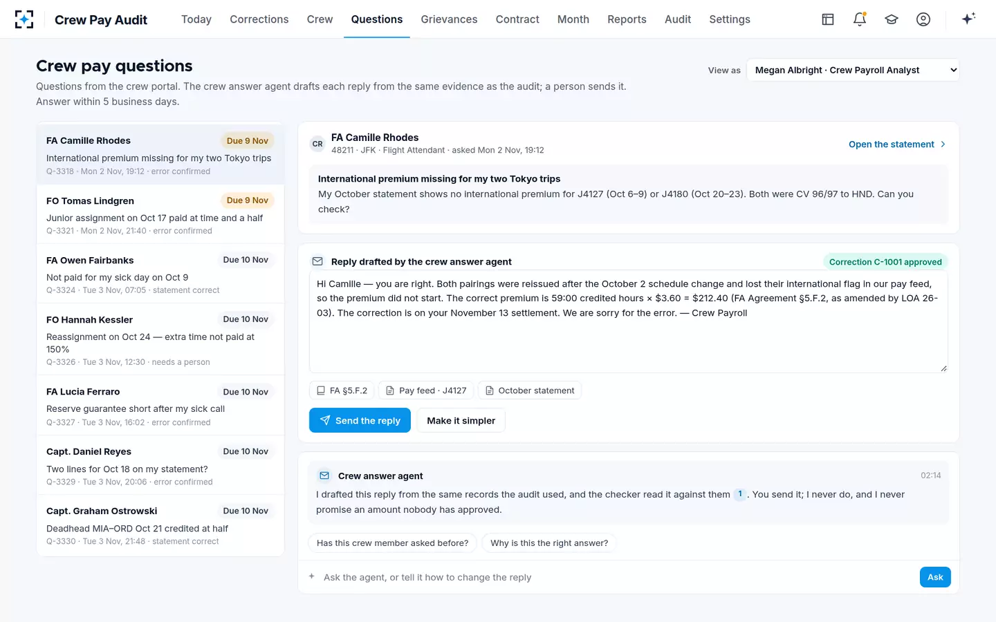
Task: Go to the Audit tab
Action: click(x=678, y=19)
